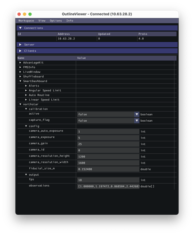Open the View menu

[42, 21]
